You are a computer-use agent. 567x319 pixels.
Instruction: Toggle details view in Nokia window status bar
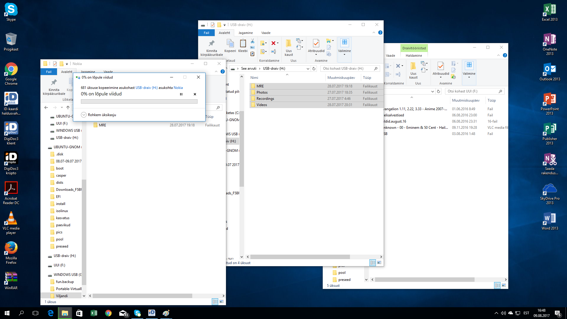pyautogui.click(x=215, y=302)
